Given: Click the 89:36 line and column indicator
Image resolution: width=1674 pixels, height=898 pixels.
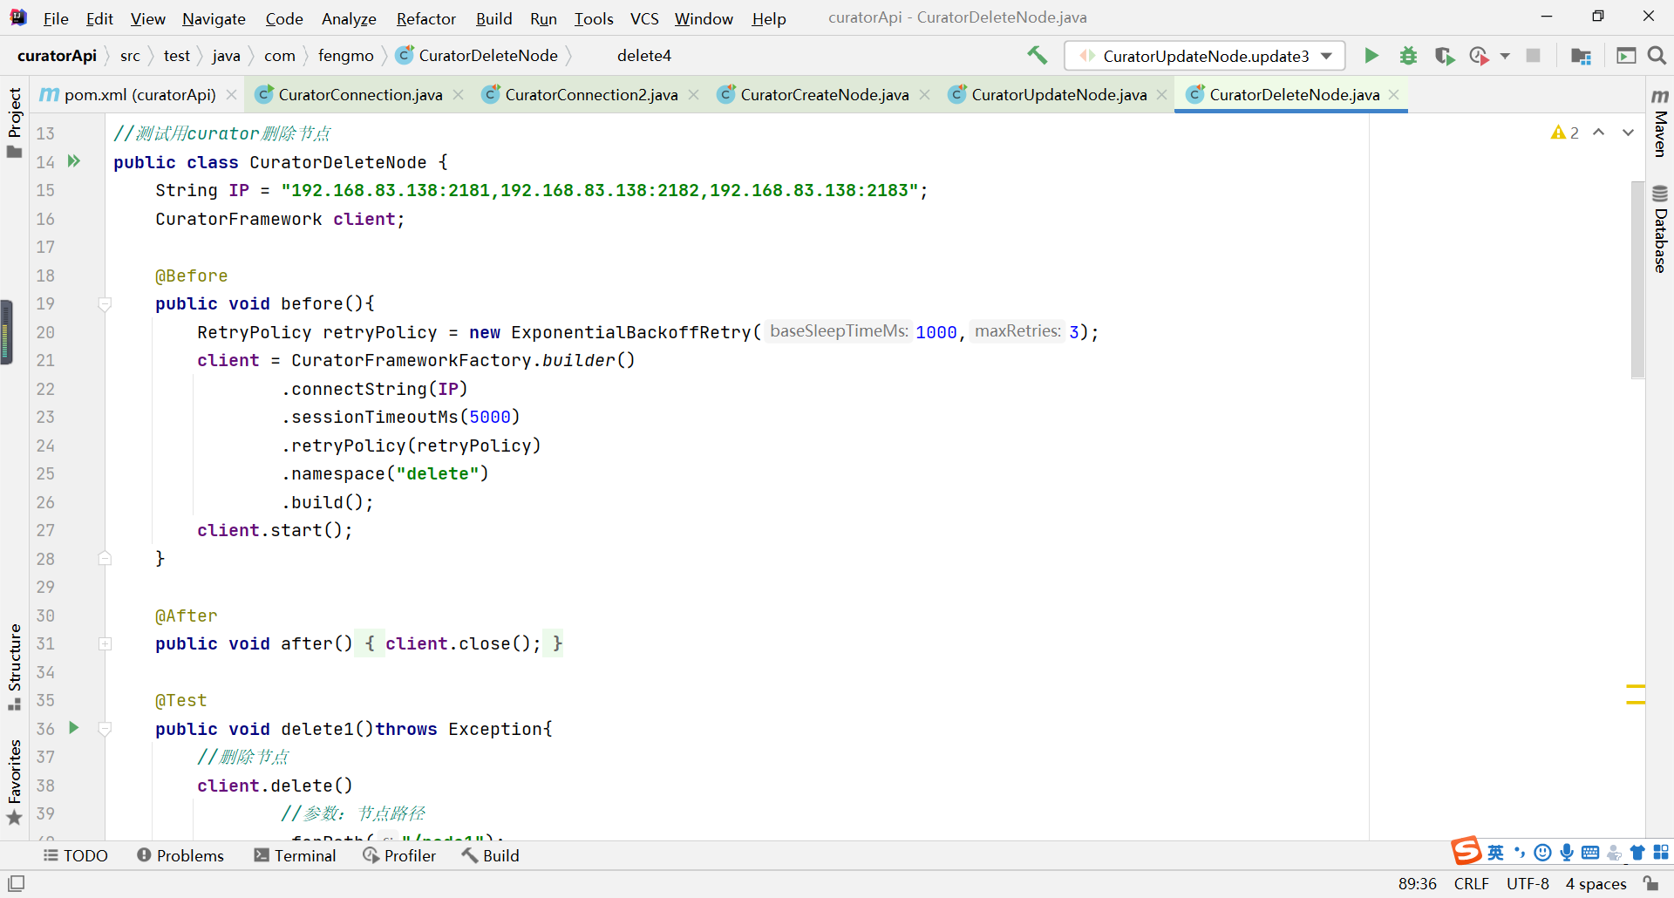Looking at the screenshot, I should coord(1417,883).
